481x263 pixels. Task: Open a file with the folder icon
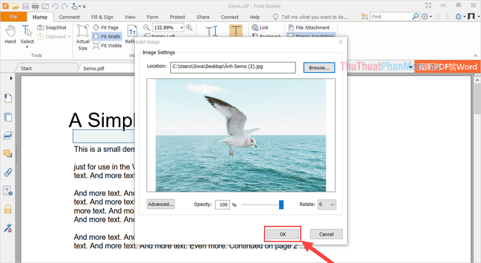[x=15, y=6]
